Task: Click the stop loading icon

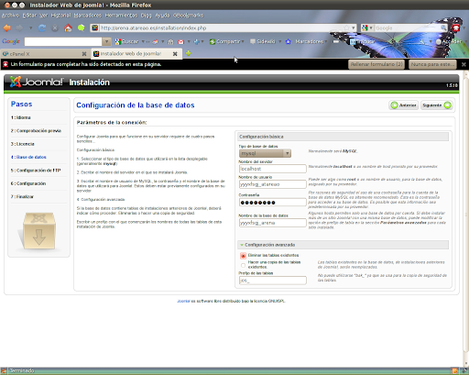Action: 55,28
